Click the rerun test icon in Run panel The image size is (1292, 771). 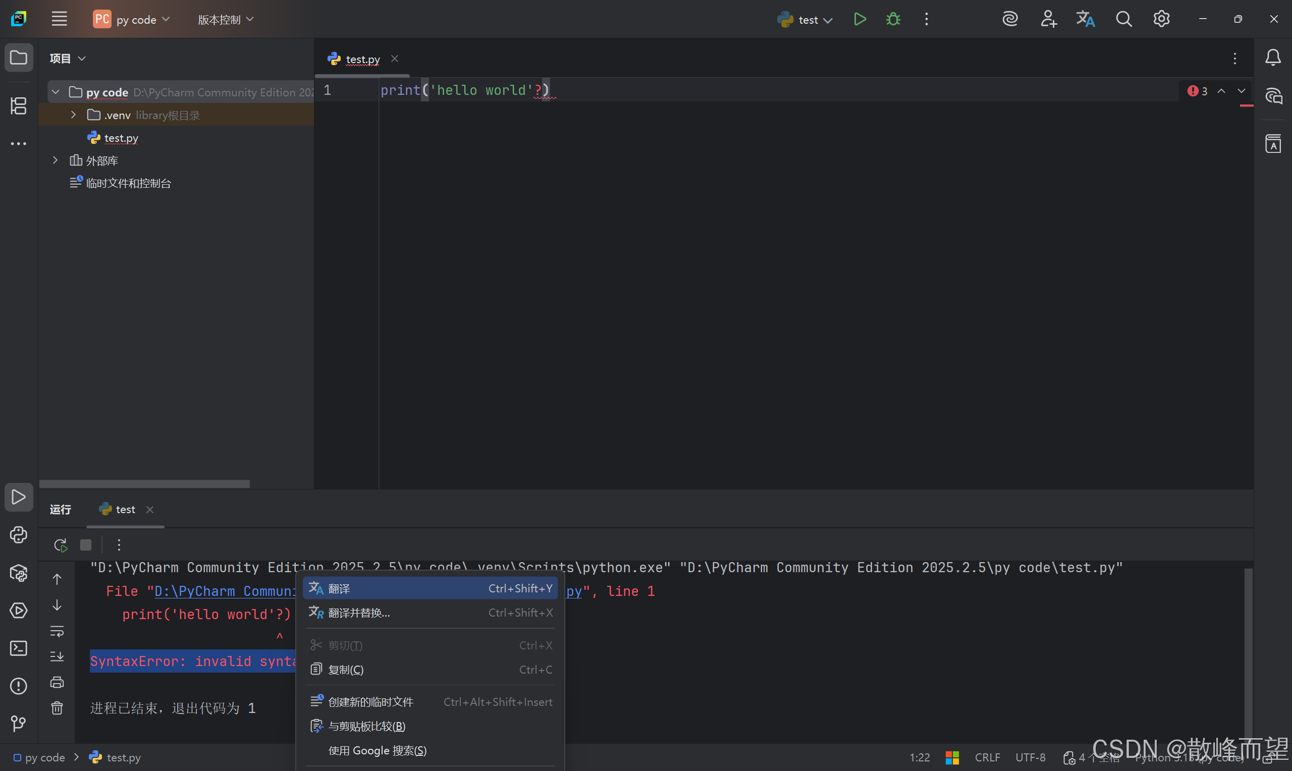[60, 544]
